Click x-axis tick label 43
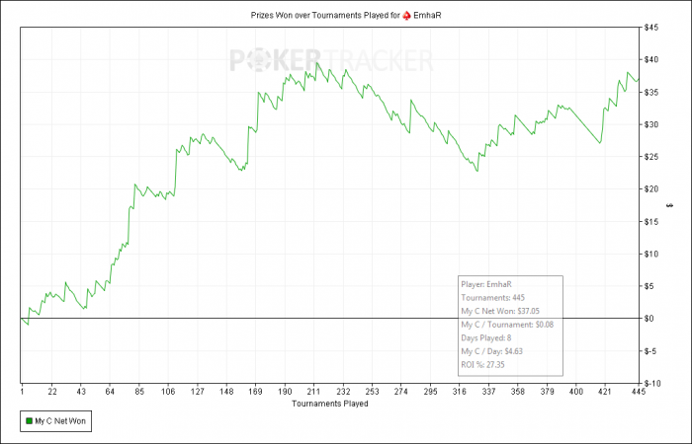 81,392
